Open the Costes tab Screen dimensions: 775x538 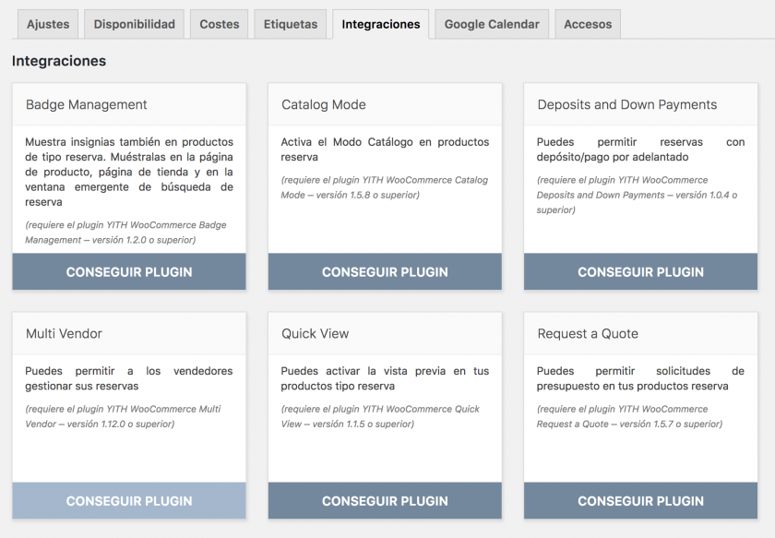point(220,24)
